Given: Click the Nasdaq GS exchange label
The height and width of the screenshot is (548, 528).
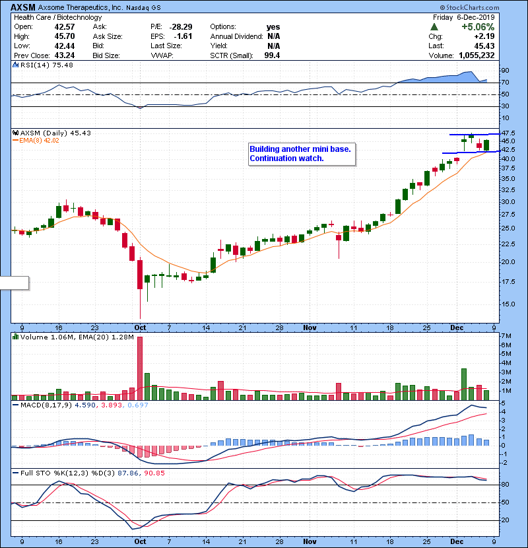Looking at the screenshot, I should (x=143, y=8).
